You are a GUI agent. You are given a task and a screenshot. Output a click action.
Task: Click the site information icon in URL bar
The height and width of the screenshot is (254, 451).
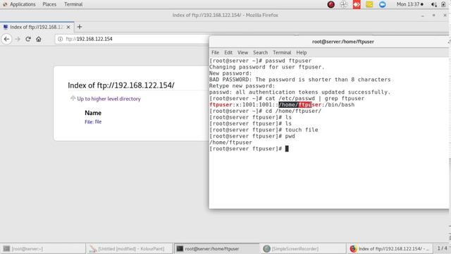click(x=60, y=39)
